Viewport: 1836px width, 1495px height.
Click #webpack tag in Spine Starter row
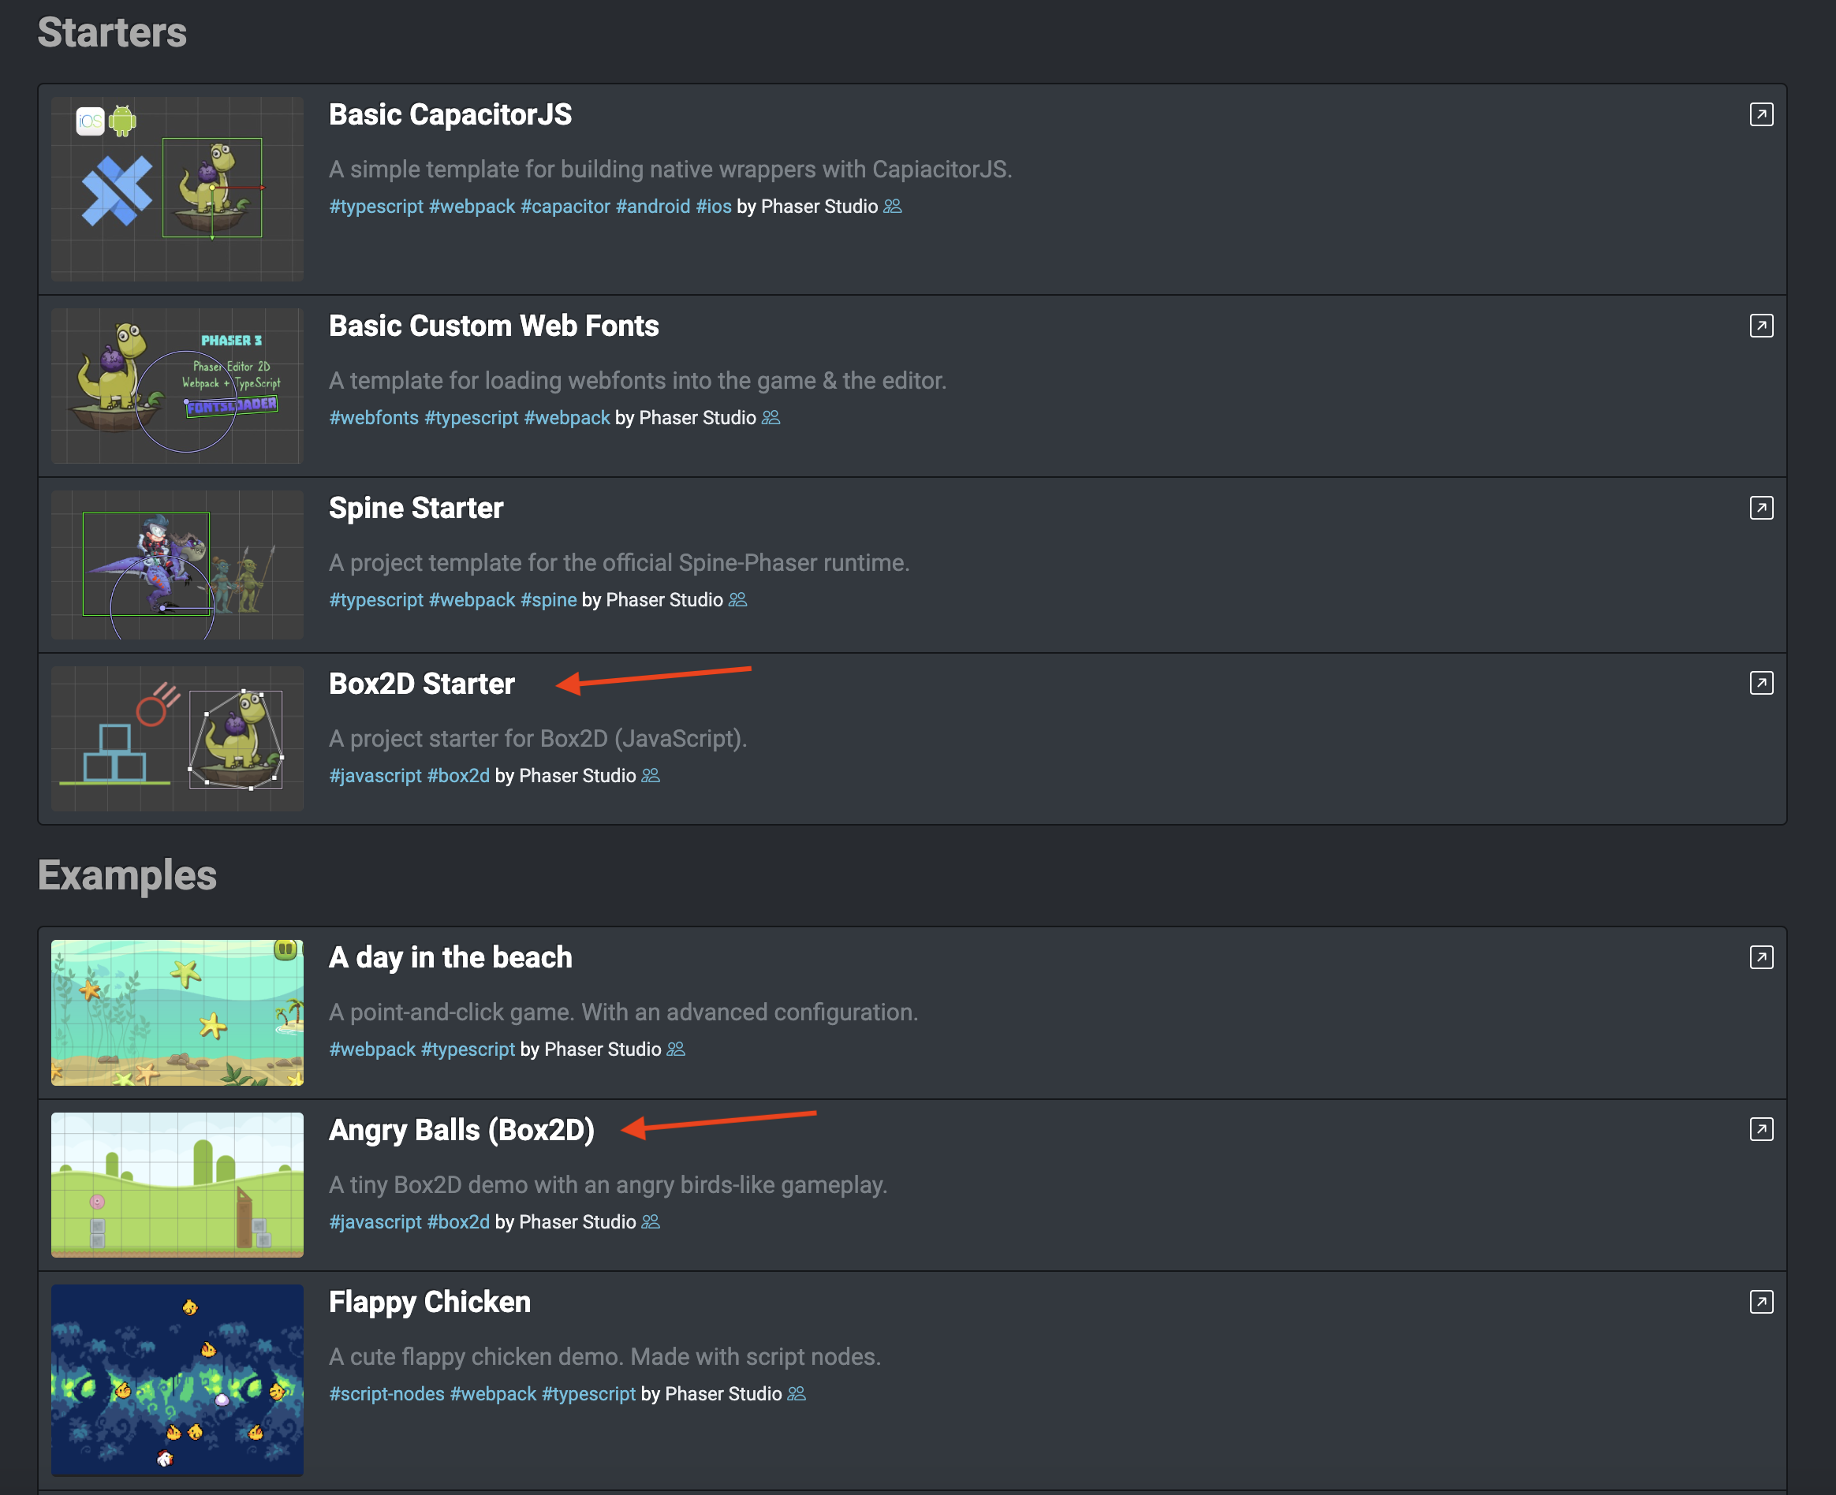[472, 599]
